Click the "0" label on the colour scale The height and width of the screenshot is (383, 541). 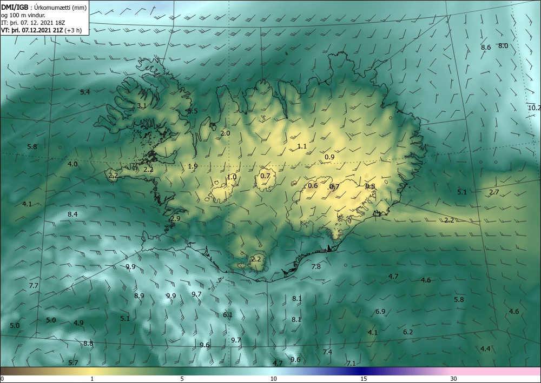click(2, 379)
